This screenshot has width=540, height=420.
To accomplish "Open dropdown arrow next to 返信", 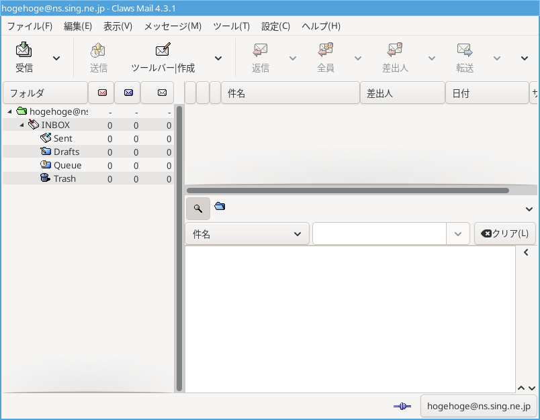I will pos(293,58).
